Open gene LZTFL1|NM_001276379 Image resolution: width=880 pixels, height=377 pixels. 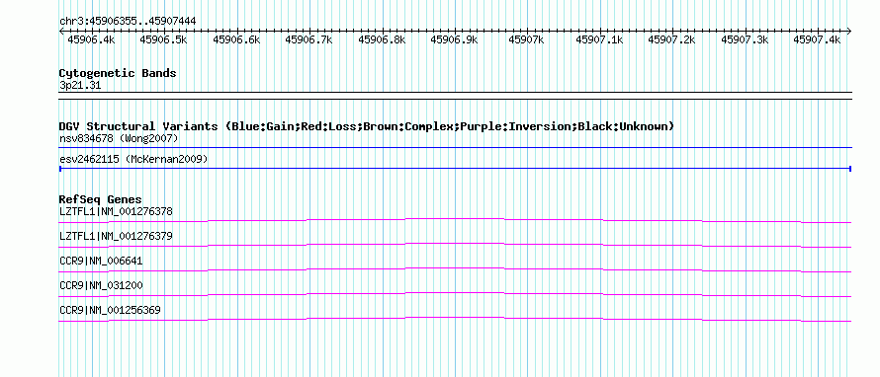tap(116, 237)
